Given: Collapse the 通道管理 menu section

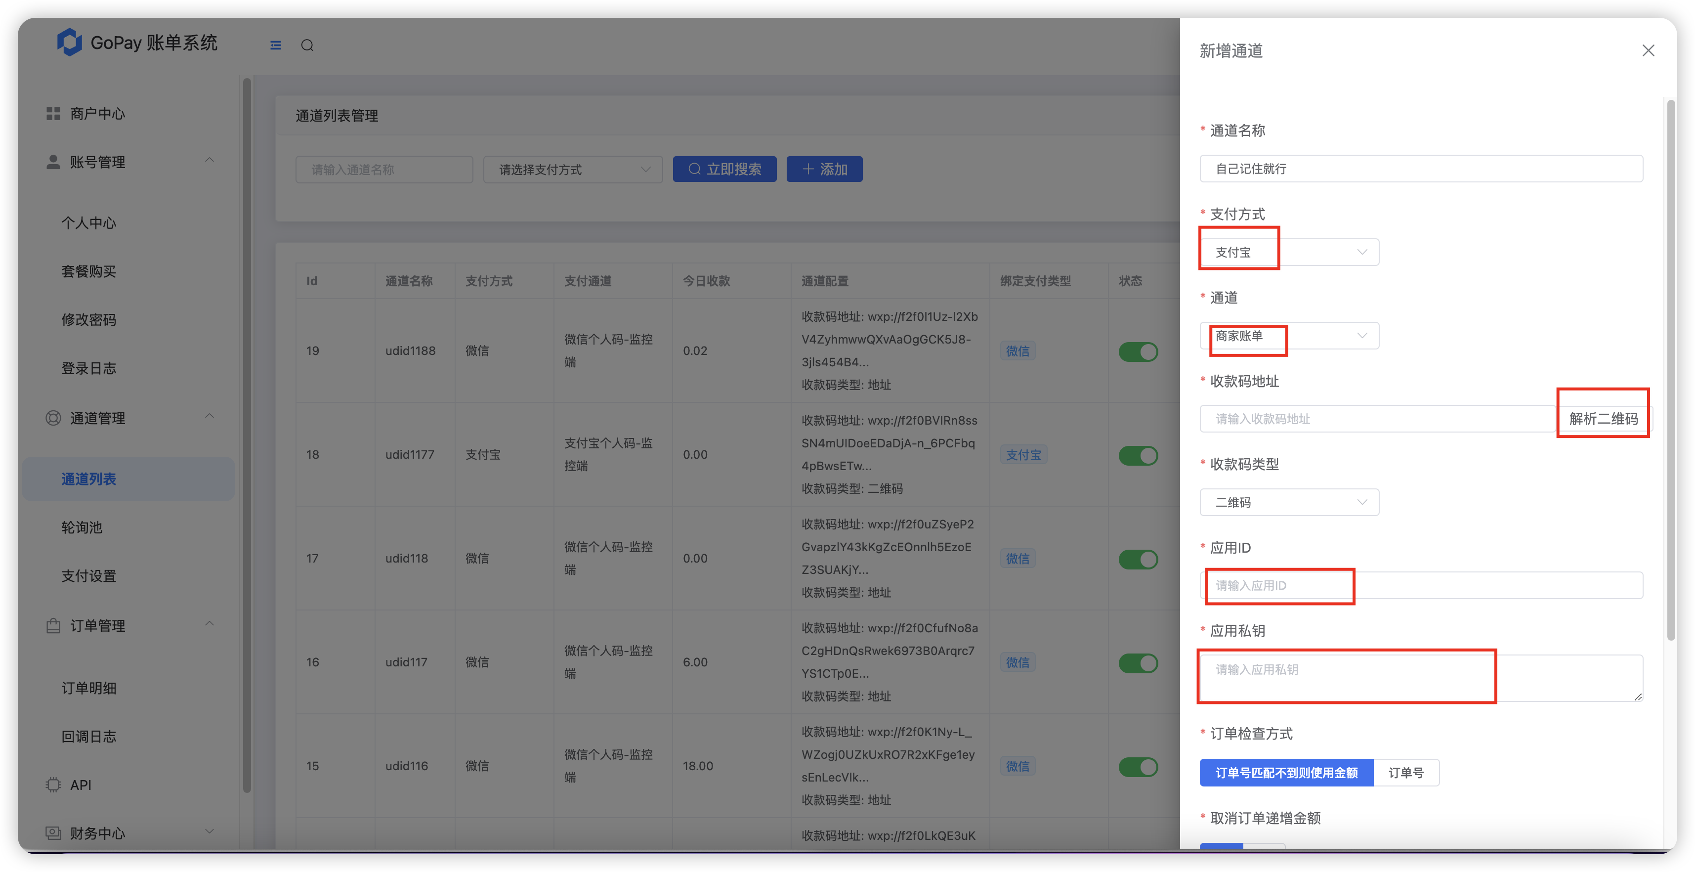Looking at the screenshot, I should click(x=209, y=417).
